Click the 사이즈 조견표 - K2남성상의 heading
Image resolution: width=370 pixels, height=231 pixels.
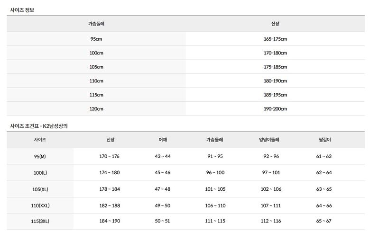pyautogui.click(x=39, y=126)
